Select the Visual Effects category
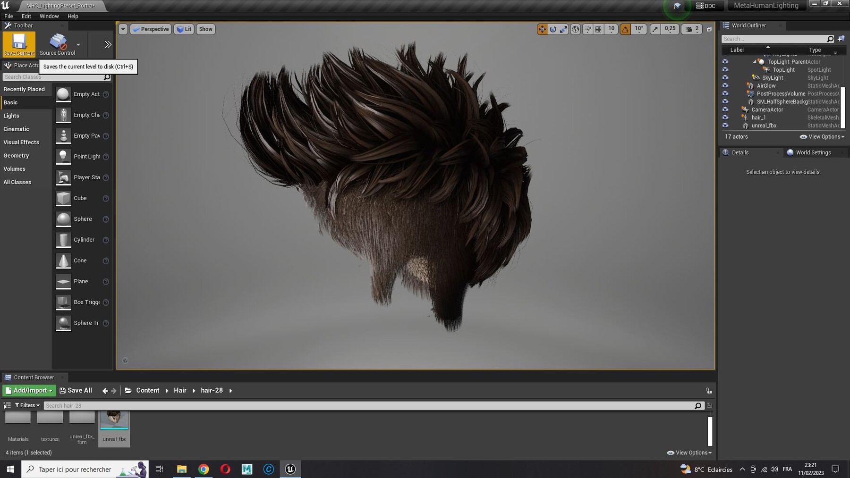This screenshot has width=850, height=478. click(25, 142)
